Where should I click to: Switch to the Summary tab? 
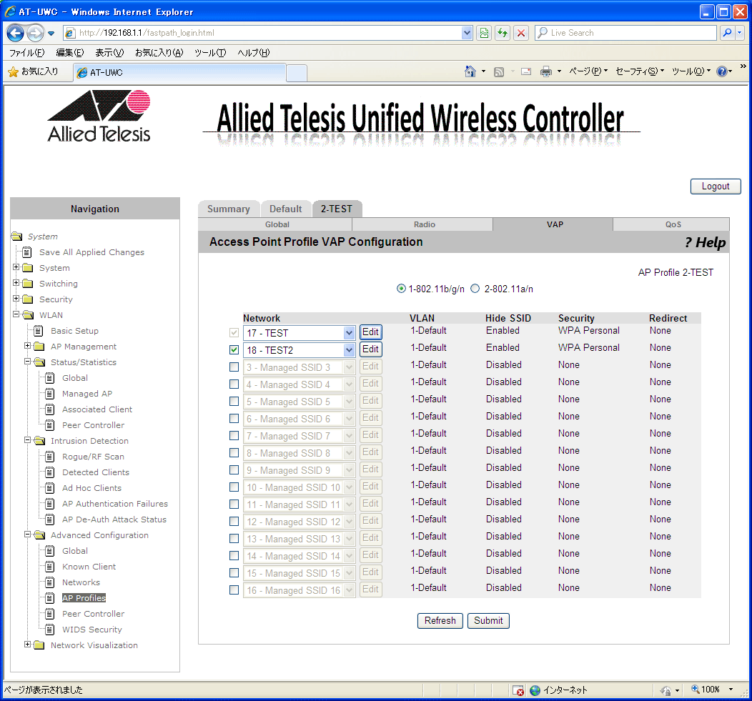229,209
